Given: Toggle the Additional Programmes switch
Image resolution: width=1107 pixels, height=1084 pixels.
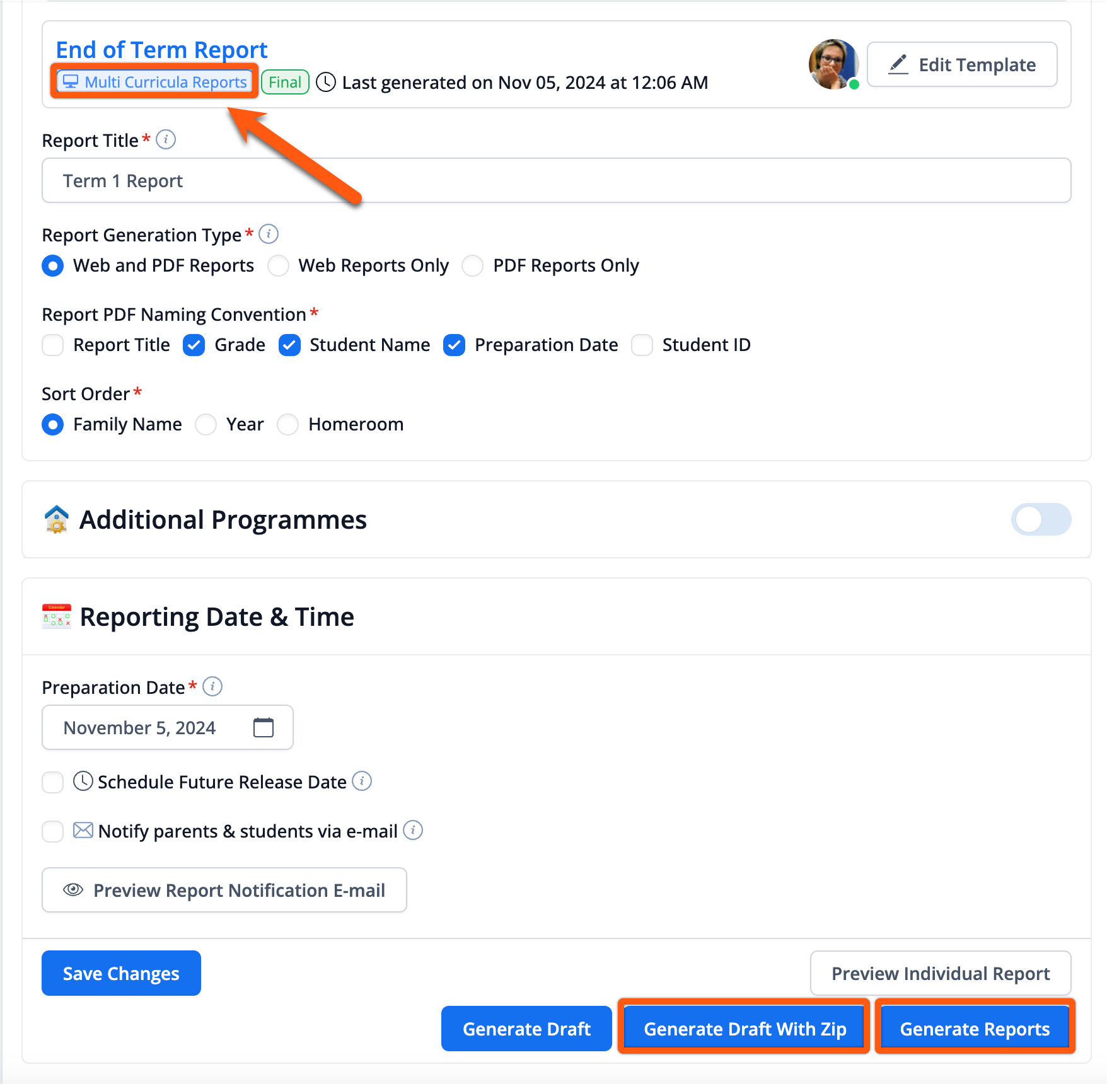Looking at the screenshot, I should (1041, 519).
